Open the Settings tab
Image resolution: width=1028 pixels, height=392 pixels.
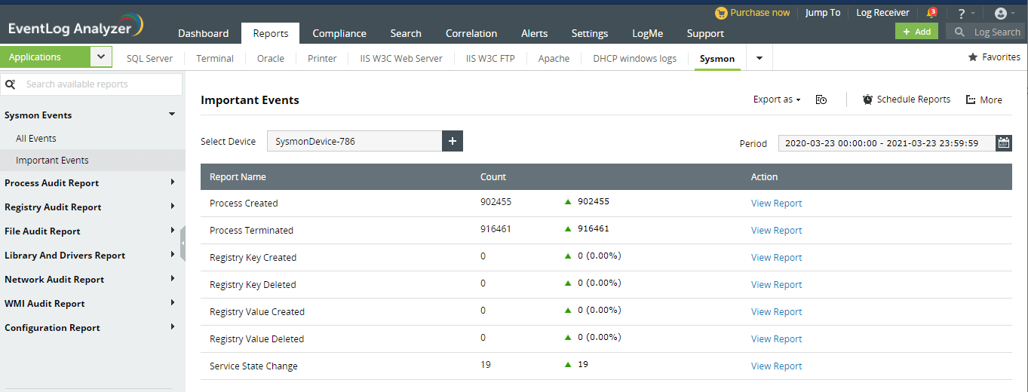(x=590, y=33)
